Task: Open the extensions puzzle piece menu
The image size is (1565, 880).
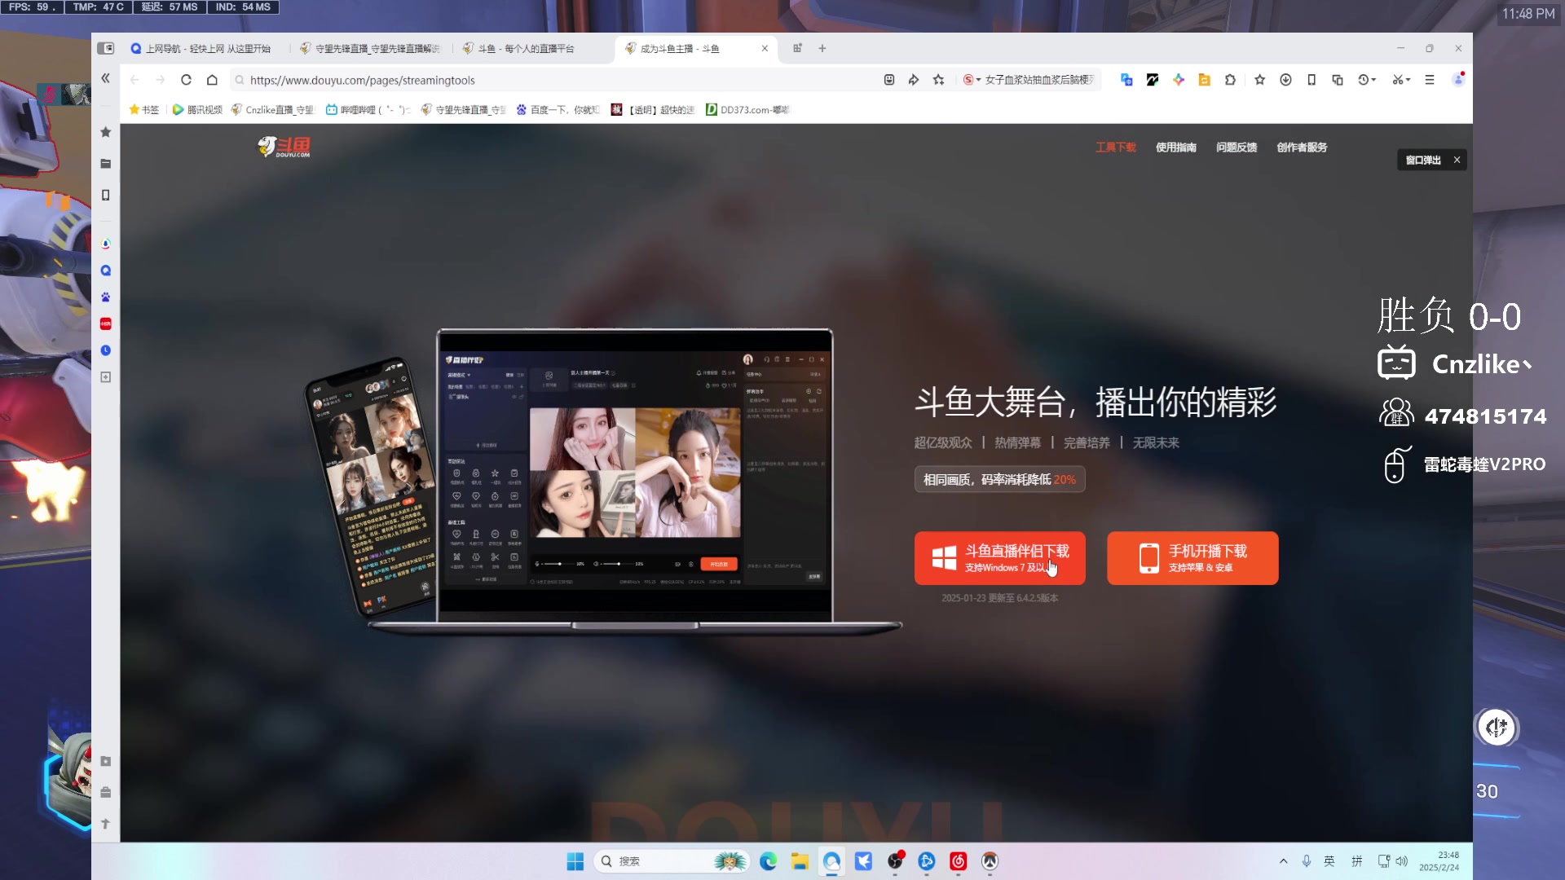Action: (1230, 80)
